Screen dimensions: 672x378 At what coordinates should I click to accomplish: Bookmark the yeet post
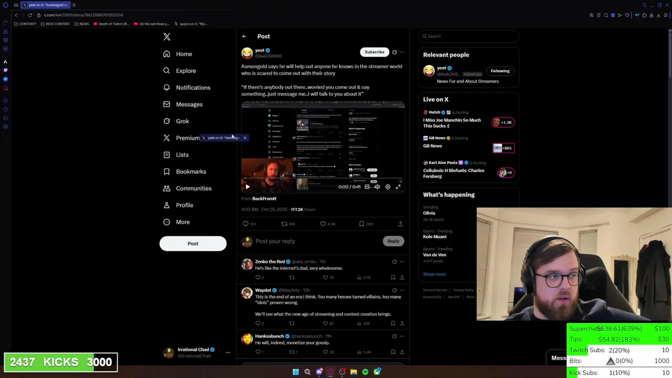click(x=362, y=224)
